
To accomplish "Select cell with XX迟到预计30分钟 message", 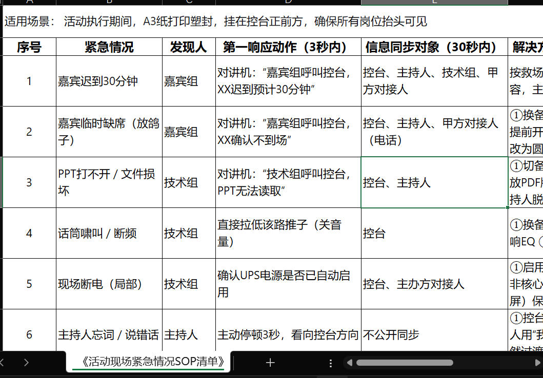I will (288, 81).
